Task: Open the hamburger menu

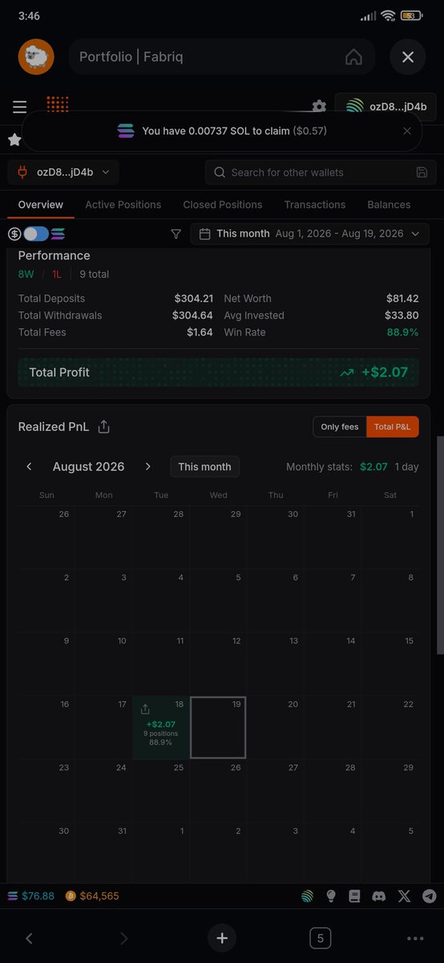Action: 19,107
